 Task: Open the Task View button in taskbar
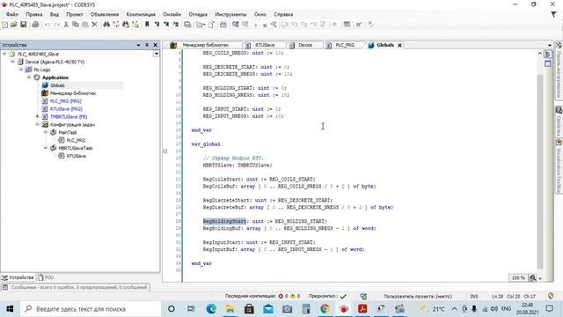click(x=191, y=309)
